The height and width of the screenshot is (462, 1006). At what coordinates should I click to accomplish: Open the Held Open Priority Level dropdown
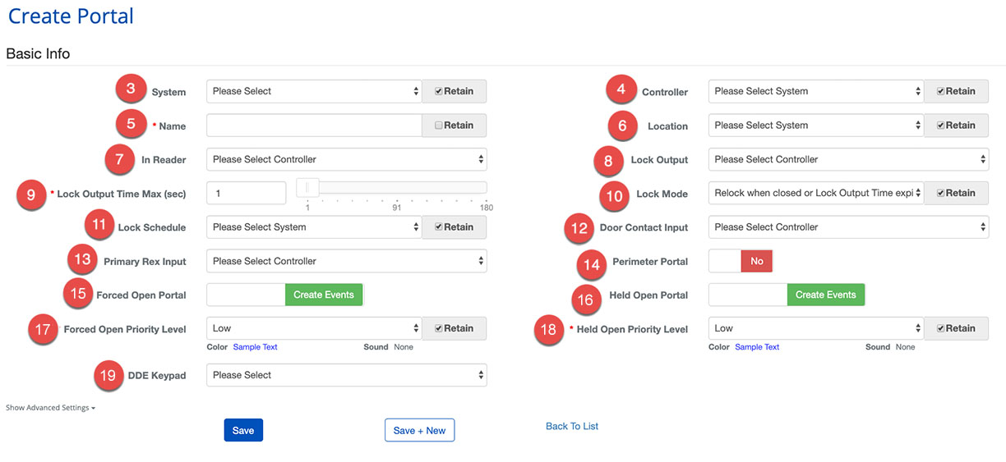(x=815, y=328)
